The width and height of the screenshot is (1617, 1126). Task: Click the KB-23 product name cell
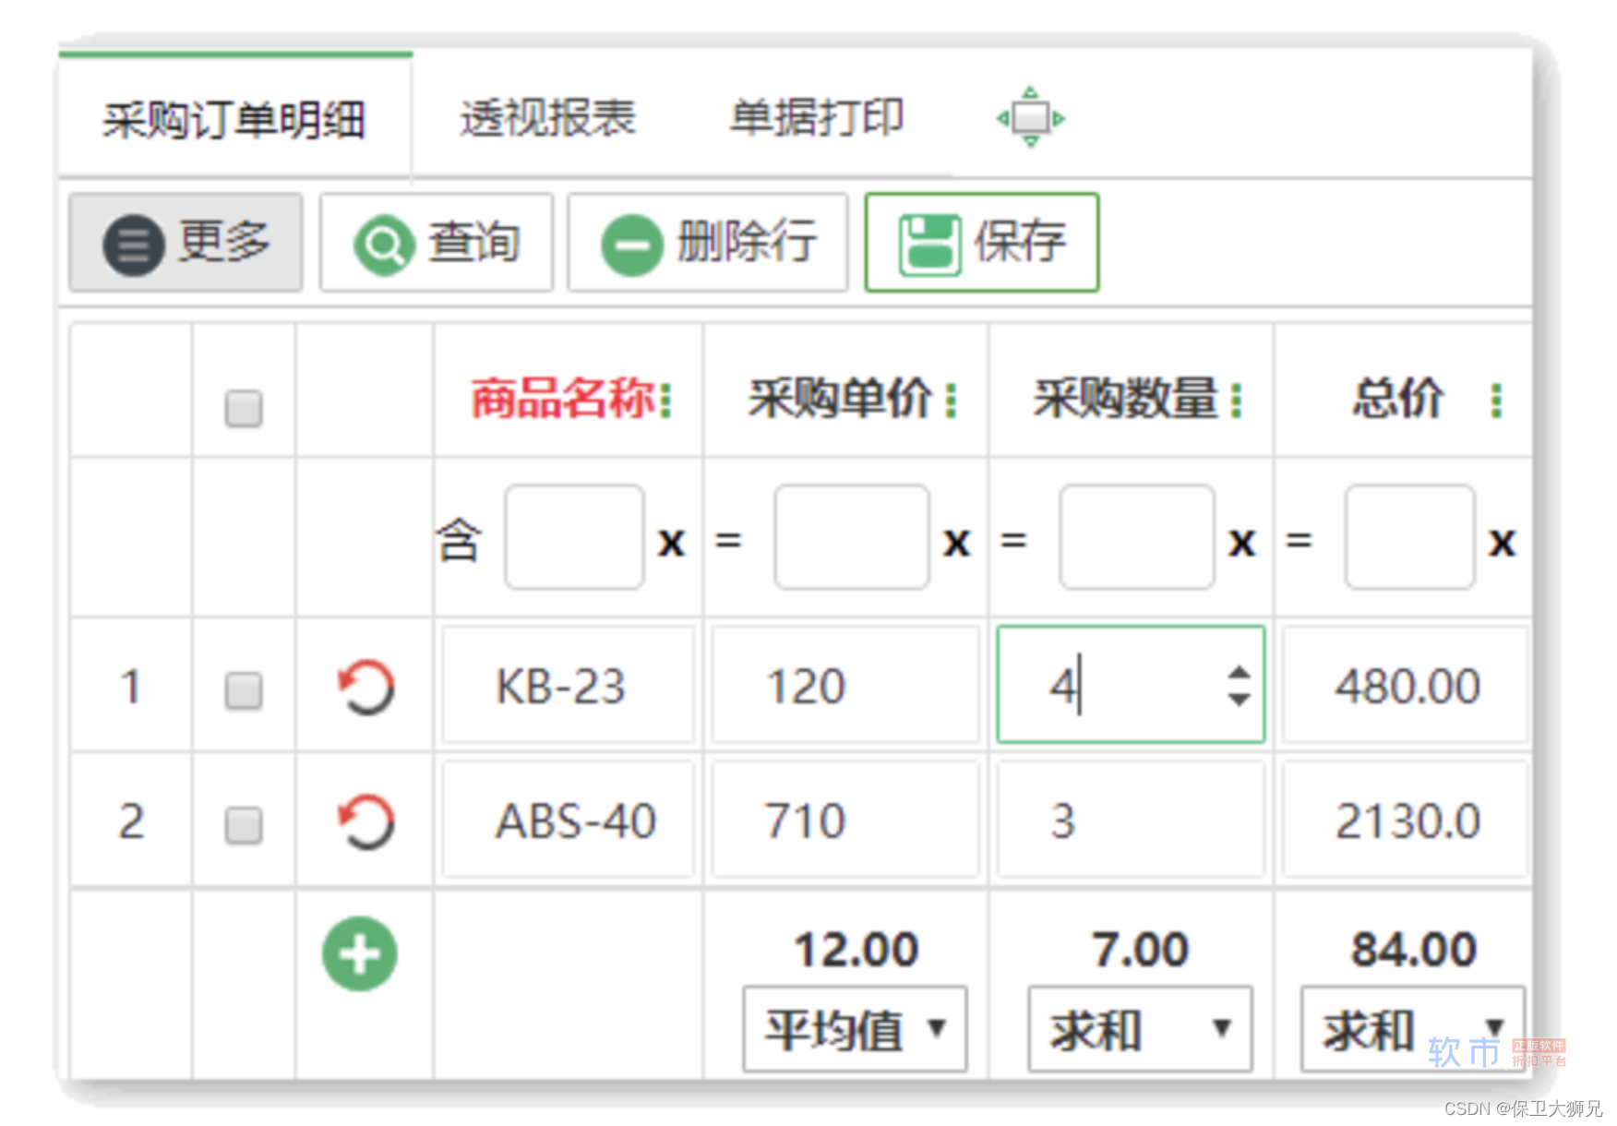pos(568,685)
